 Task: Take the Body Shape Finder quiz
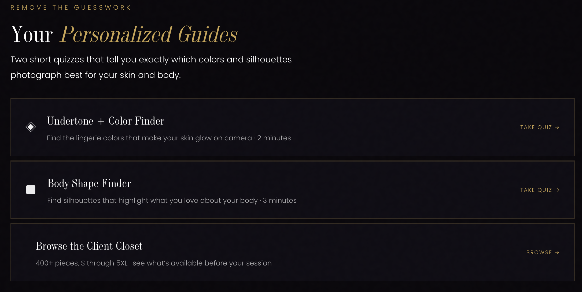tap(540, 190)
